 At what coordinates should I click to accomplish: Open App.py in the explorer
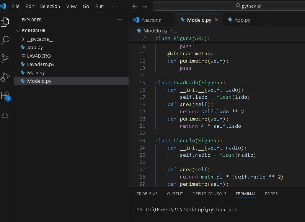71,48
